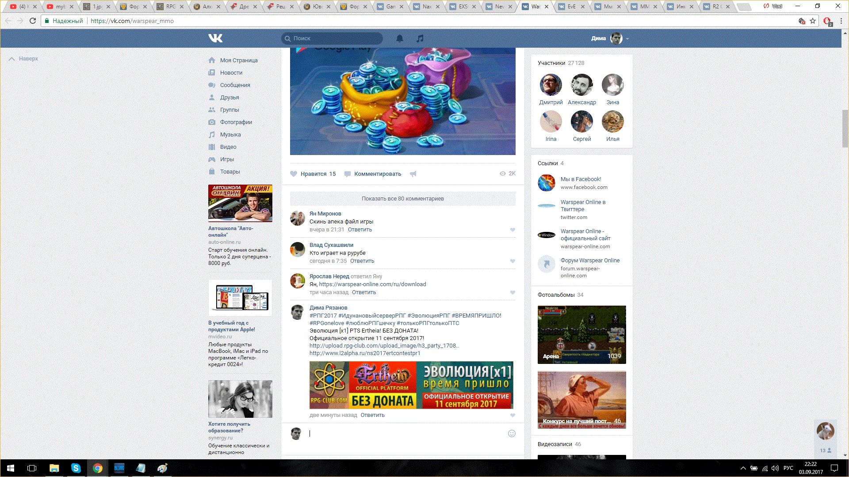Viewport: 849px width, 477px height.
Task: Open Группы in left menu
Action: [229, 110]
